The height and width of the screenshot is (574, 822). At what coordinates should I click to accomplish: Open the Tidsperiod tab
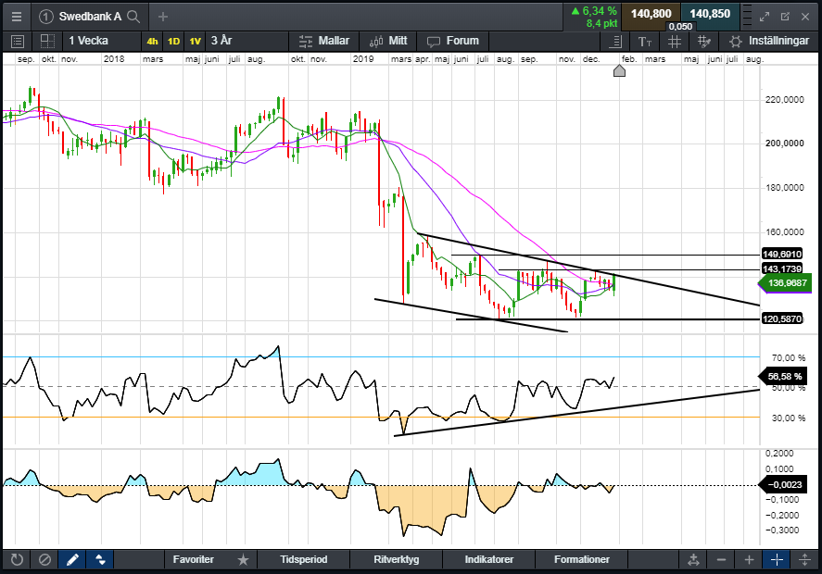click(x=304, y=559)
